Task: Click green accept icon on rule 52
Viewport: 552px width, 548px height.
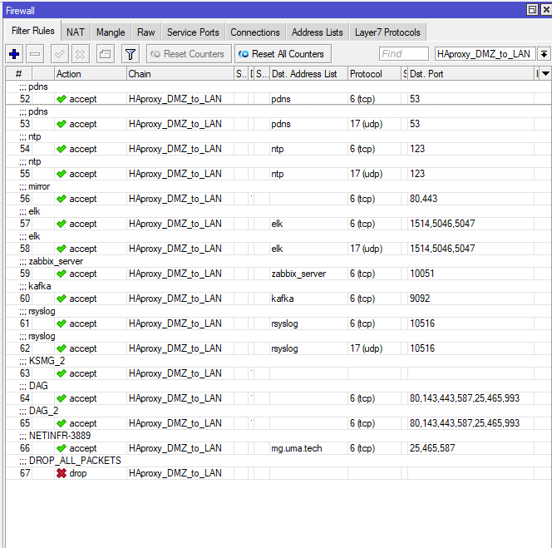Action: [x=62, y=99]
